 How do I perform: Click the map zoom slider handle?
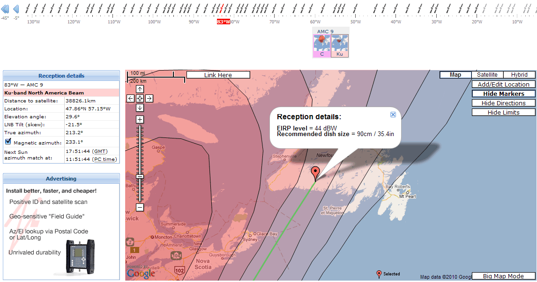click(x=140, y=177)
